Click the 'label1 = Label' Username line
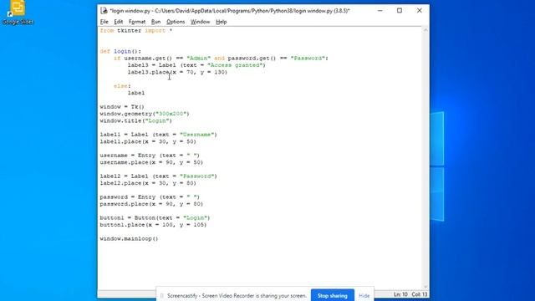Viewport: 535px width, 301px height. (159, 135)
